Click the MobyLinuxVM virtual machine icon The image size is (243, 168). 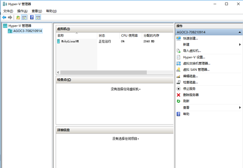pos(58,41)
